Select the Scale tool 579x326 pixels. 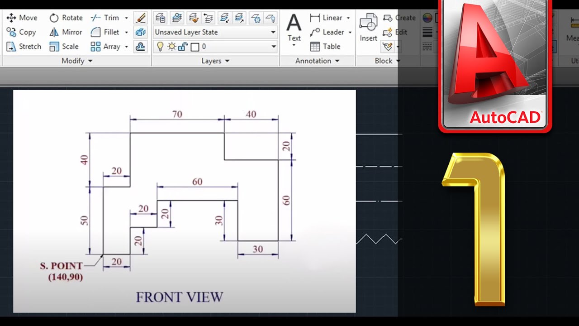(x=64, y=46)
